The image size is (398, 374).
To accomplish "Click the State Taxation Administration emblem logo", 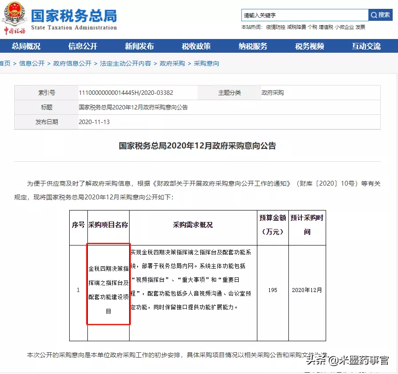I will tap(15, 18).
